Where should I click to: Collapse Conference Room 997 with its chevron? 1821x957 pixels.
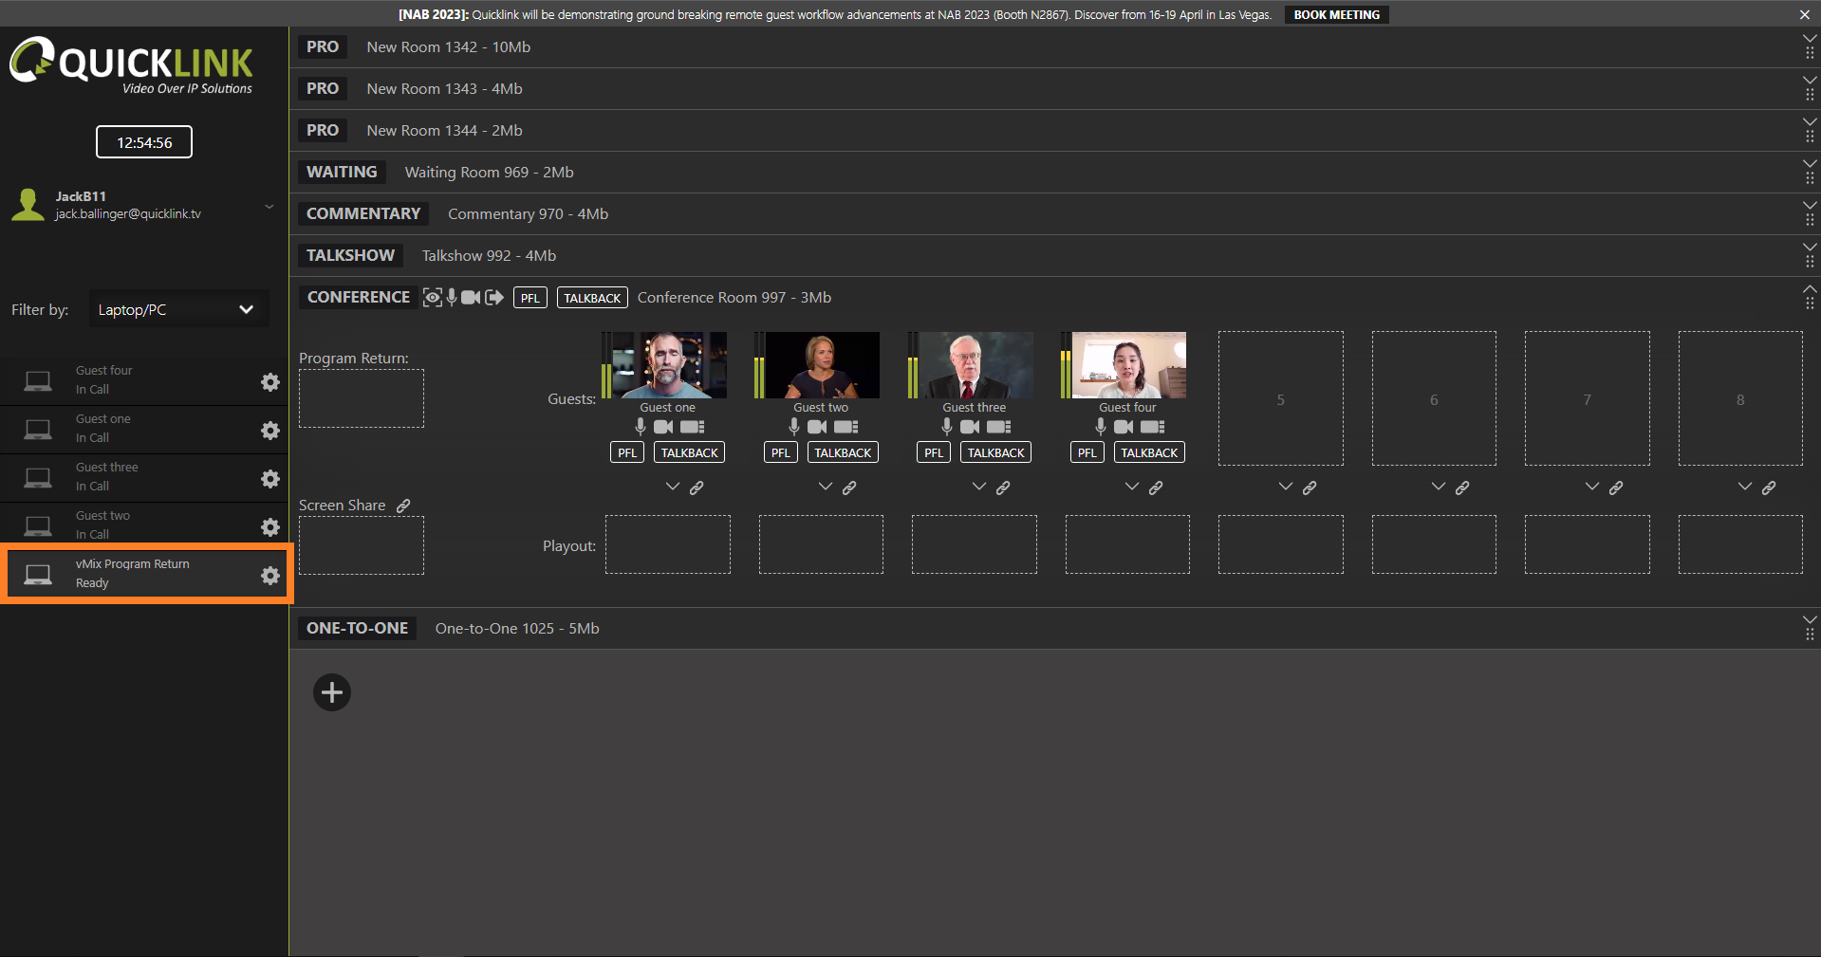point(1810,289)
